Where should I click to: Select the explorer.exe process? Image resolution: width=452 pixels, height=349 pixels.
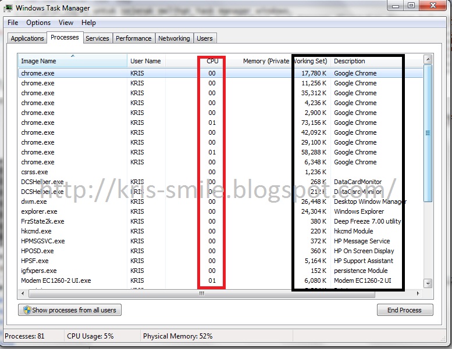[x=220, y=211]
